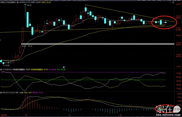The width and height of the screenshot is (182, 117).
Task: Click the 61.8% Fibonacci level label
Action: coord(179,30)
